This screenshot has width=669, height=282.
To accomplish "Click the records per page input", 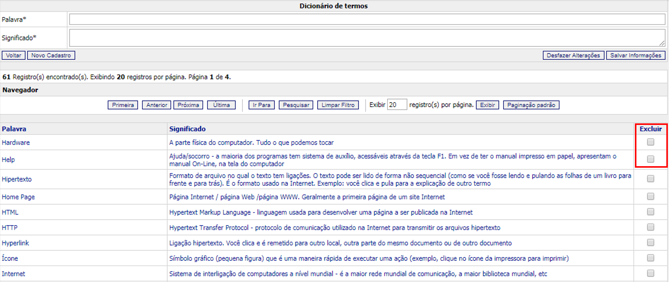I will (x=397, y=104).
